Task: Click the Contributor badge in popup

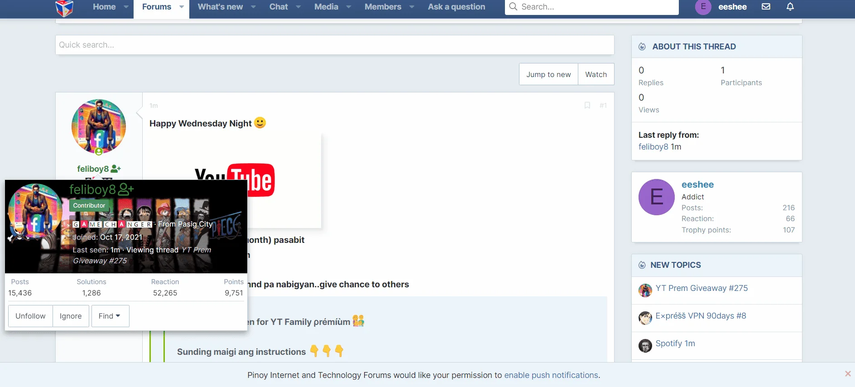Action: [x=89, y=205]
